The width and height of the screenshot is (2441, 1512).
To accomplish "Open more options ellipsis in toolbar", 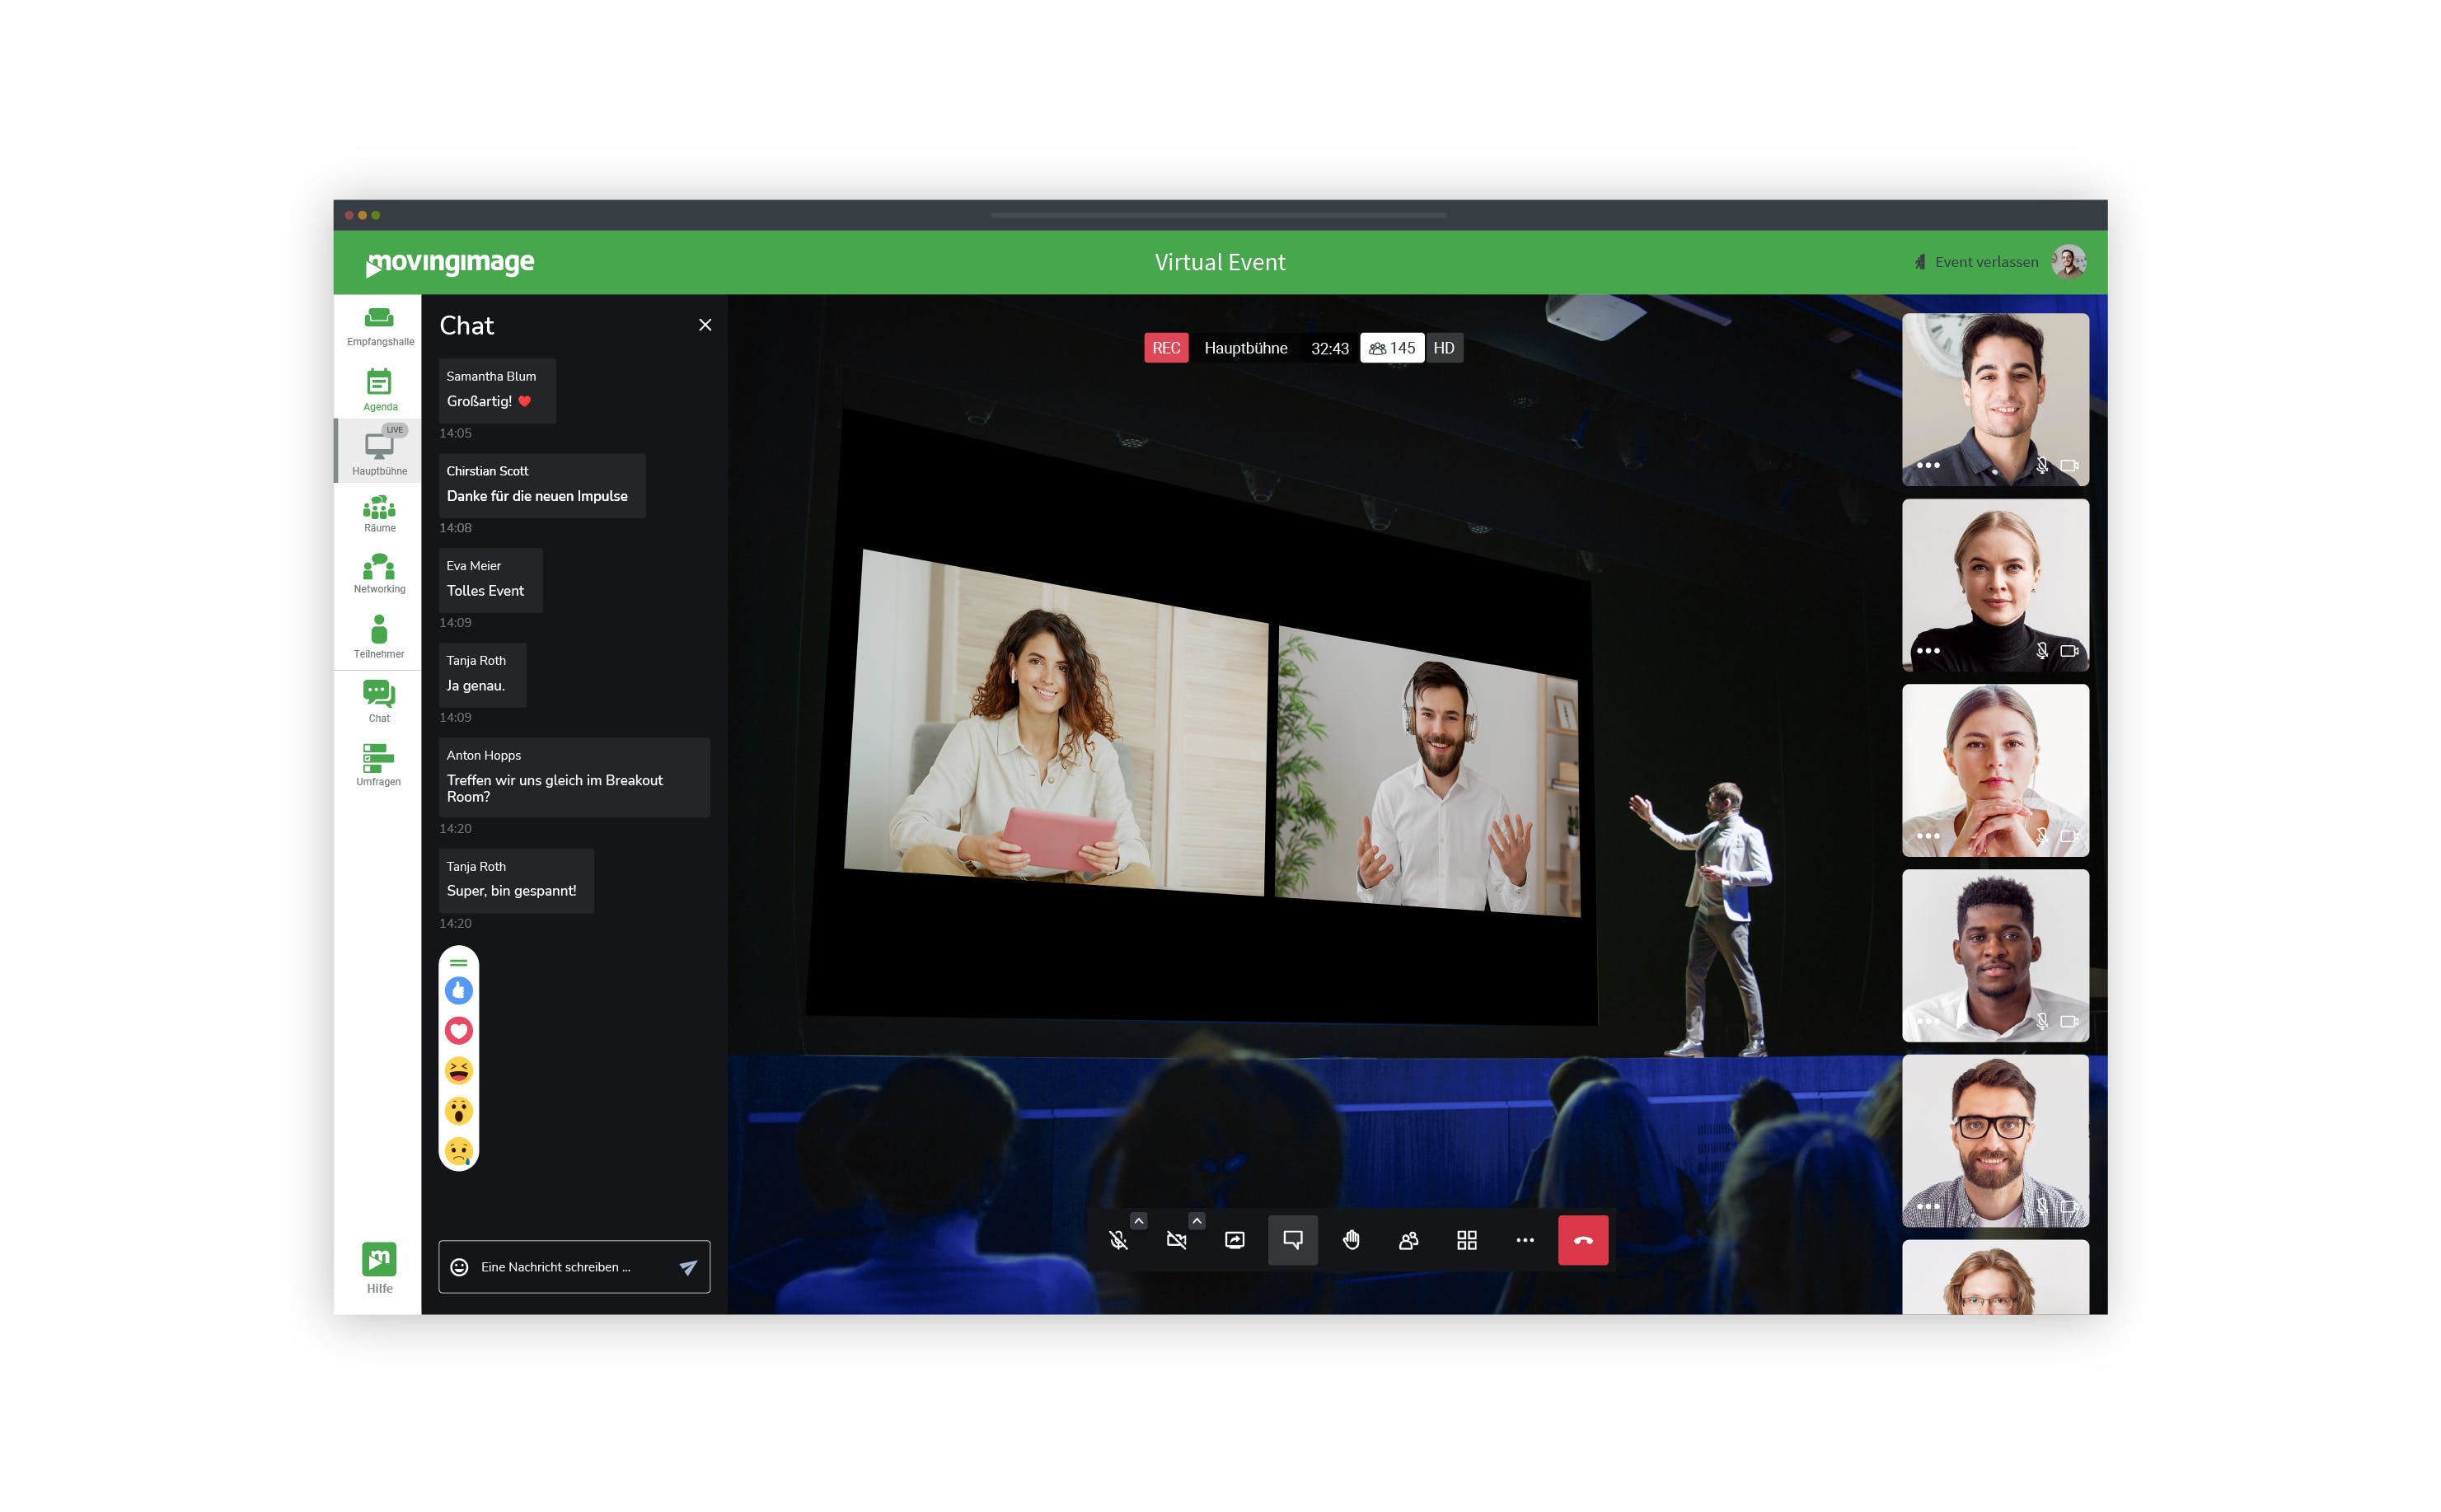I will point(1525,1240).
